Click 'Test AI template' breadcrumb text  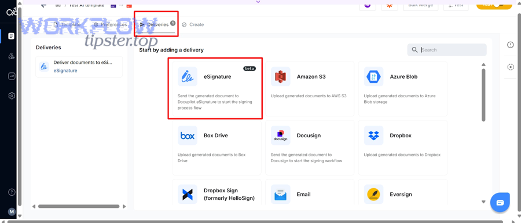click(86, 5)
